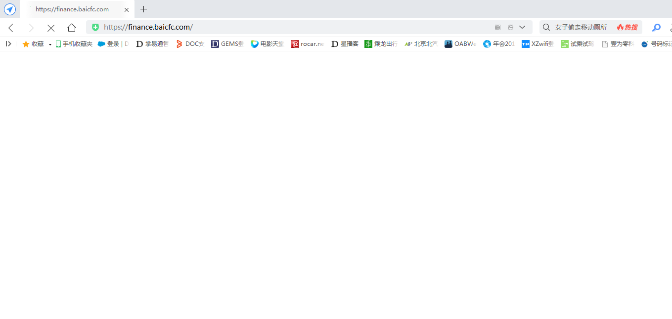Image resolution: width=672 pixels, height=319 pixels.
Task: Open the 收藏 favorites star button
Action: pos(33,44)
